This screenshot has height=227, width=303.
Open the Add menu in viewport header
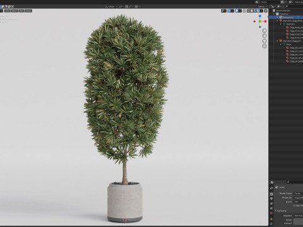pyautogui.click(x=21, y=11)
